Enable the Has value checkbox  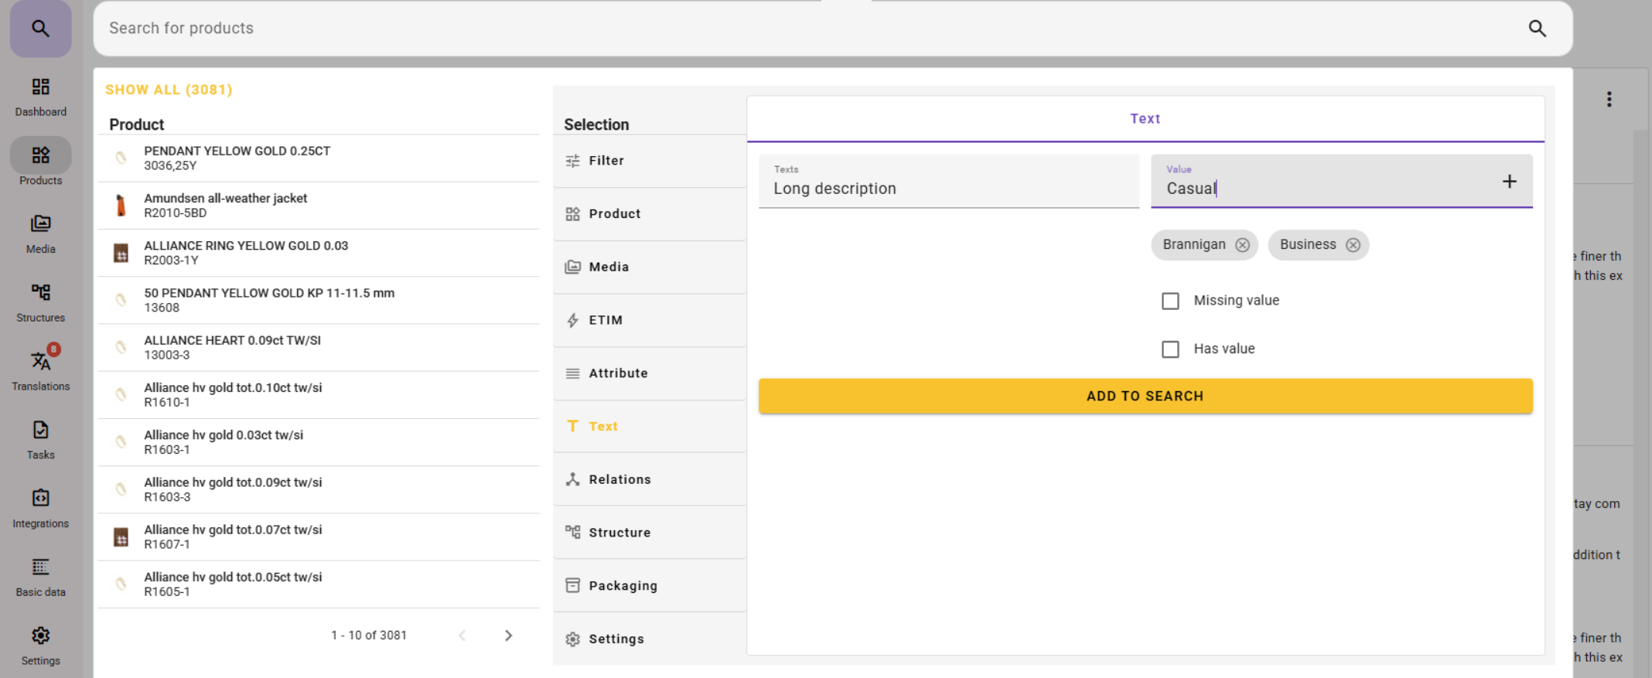point(1170,349)
